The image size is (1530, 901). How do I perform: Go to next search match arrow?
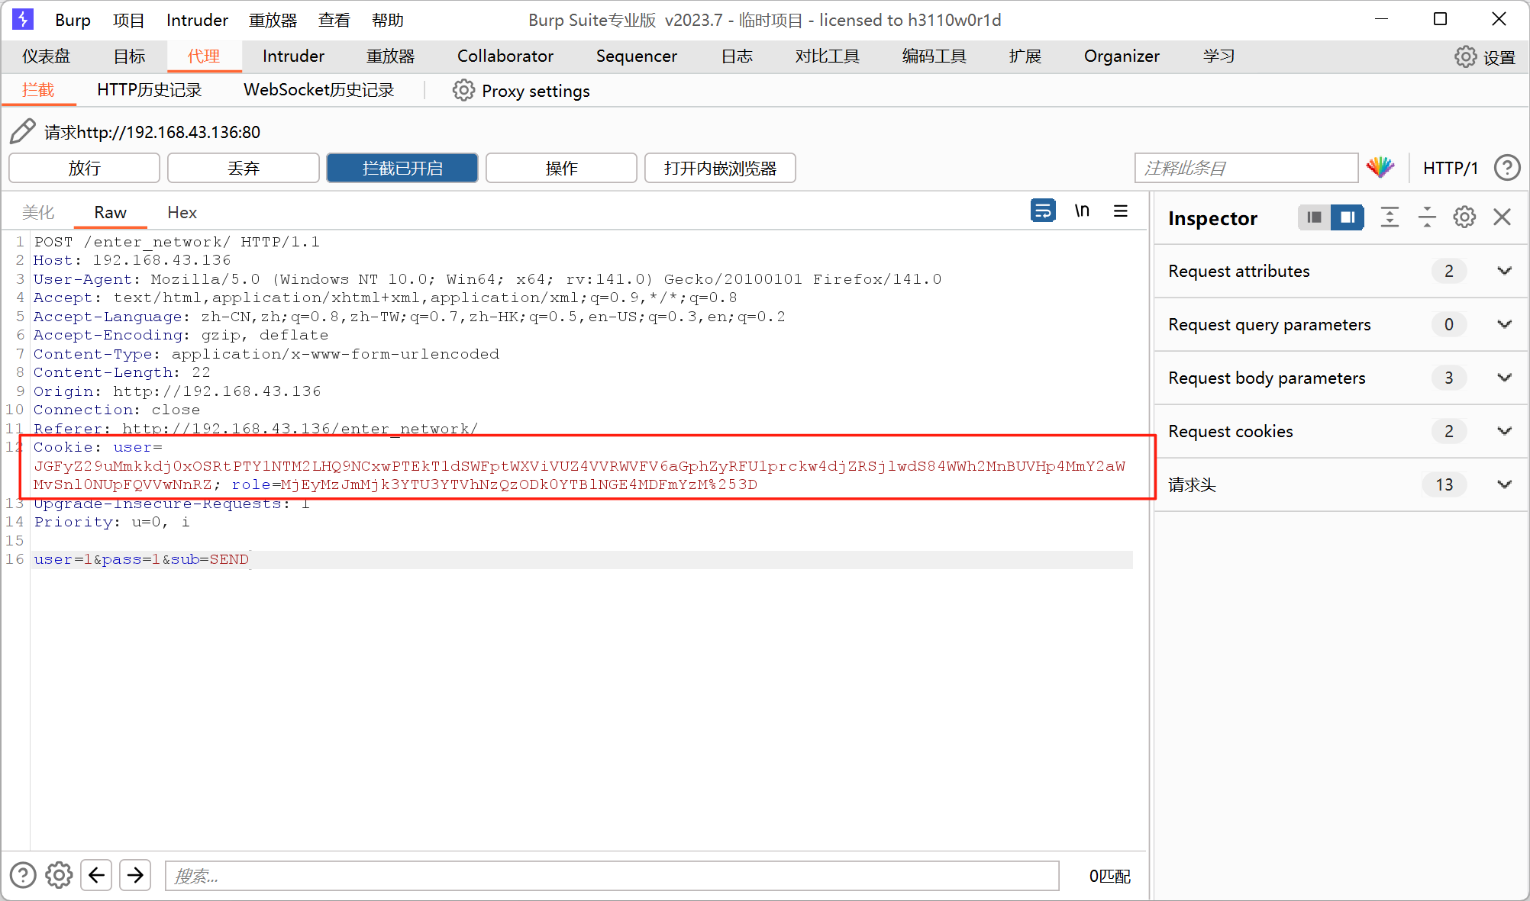(135, 875)
